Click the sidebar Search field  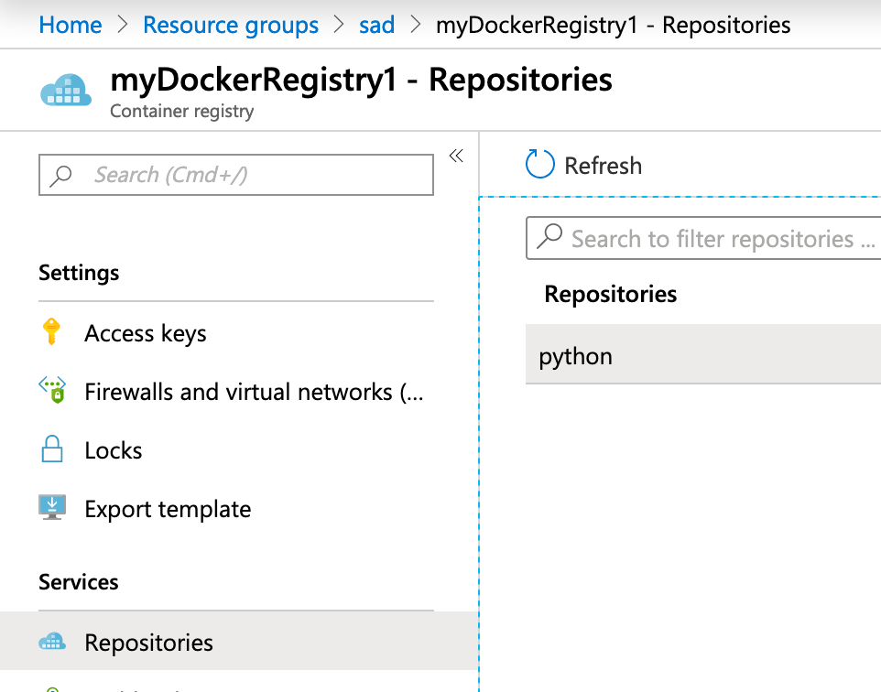235,174
